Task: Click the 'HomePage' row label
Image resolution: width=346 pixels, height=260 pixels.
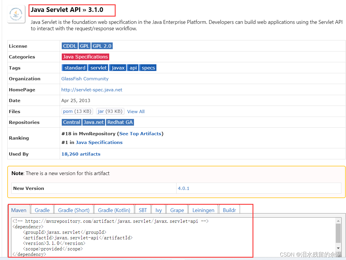Action: (x=22, y=90)
